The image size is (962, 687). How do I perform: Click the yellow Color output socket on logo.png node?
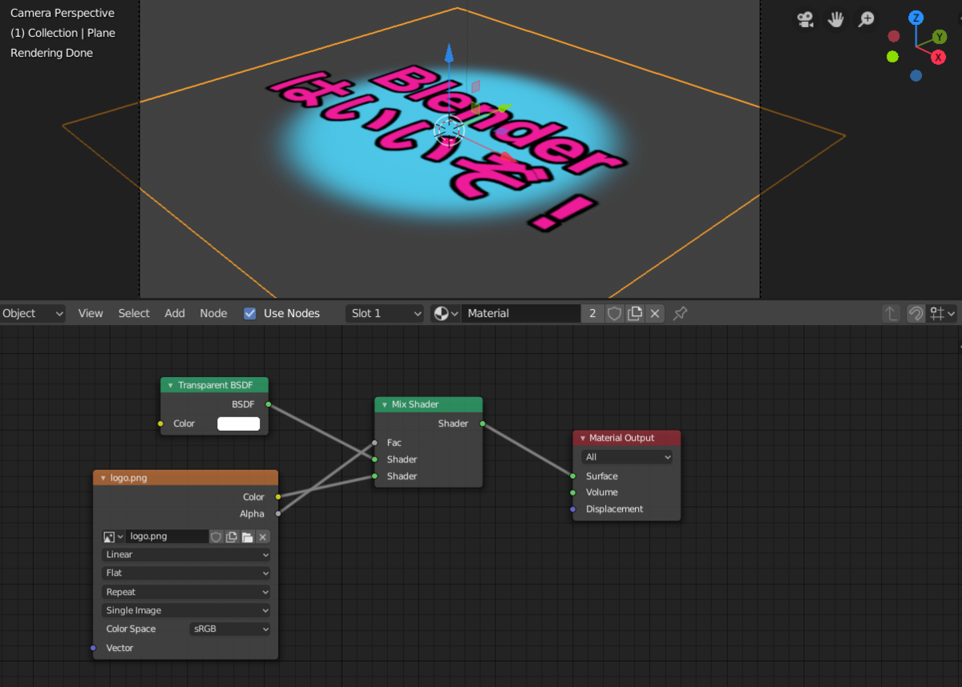pos(278,496)
